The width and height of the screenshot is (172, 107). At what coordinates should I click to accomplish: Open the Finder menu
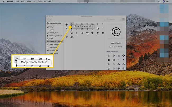[10, 1]
